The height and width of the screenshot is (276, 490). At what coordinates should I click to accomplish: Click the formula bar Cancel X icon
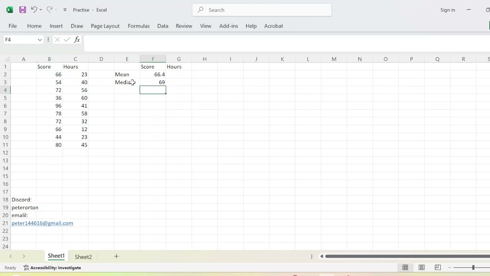[x=57, y=39]
